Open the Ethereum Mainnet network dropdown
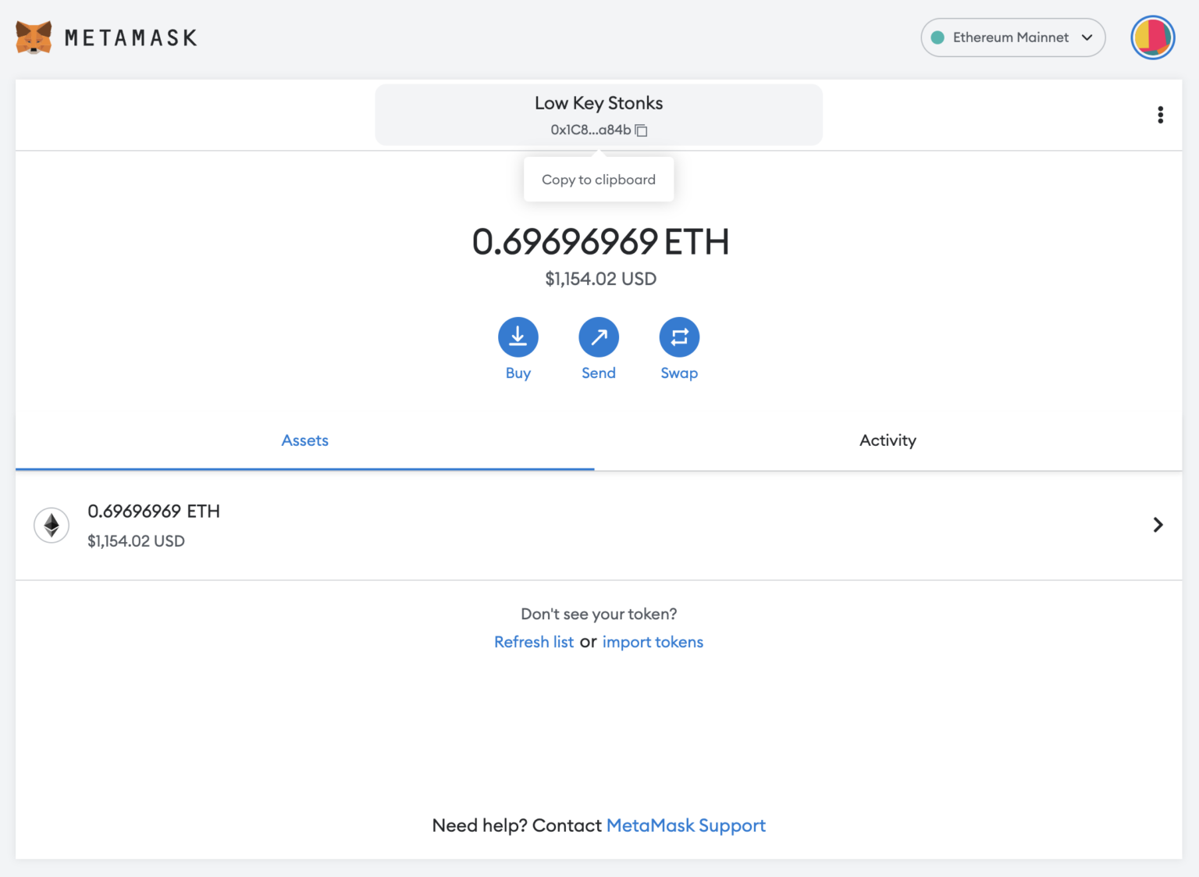This screenshot has width=1199, height=877. [1012, 37]
